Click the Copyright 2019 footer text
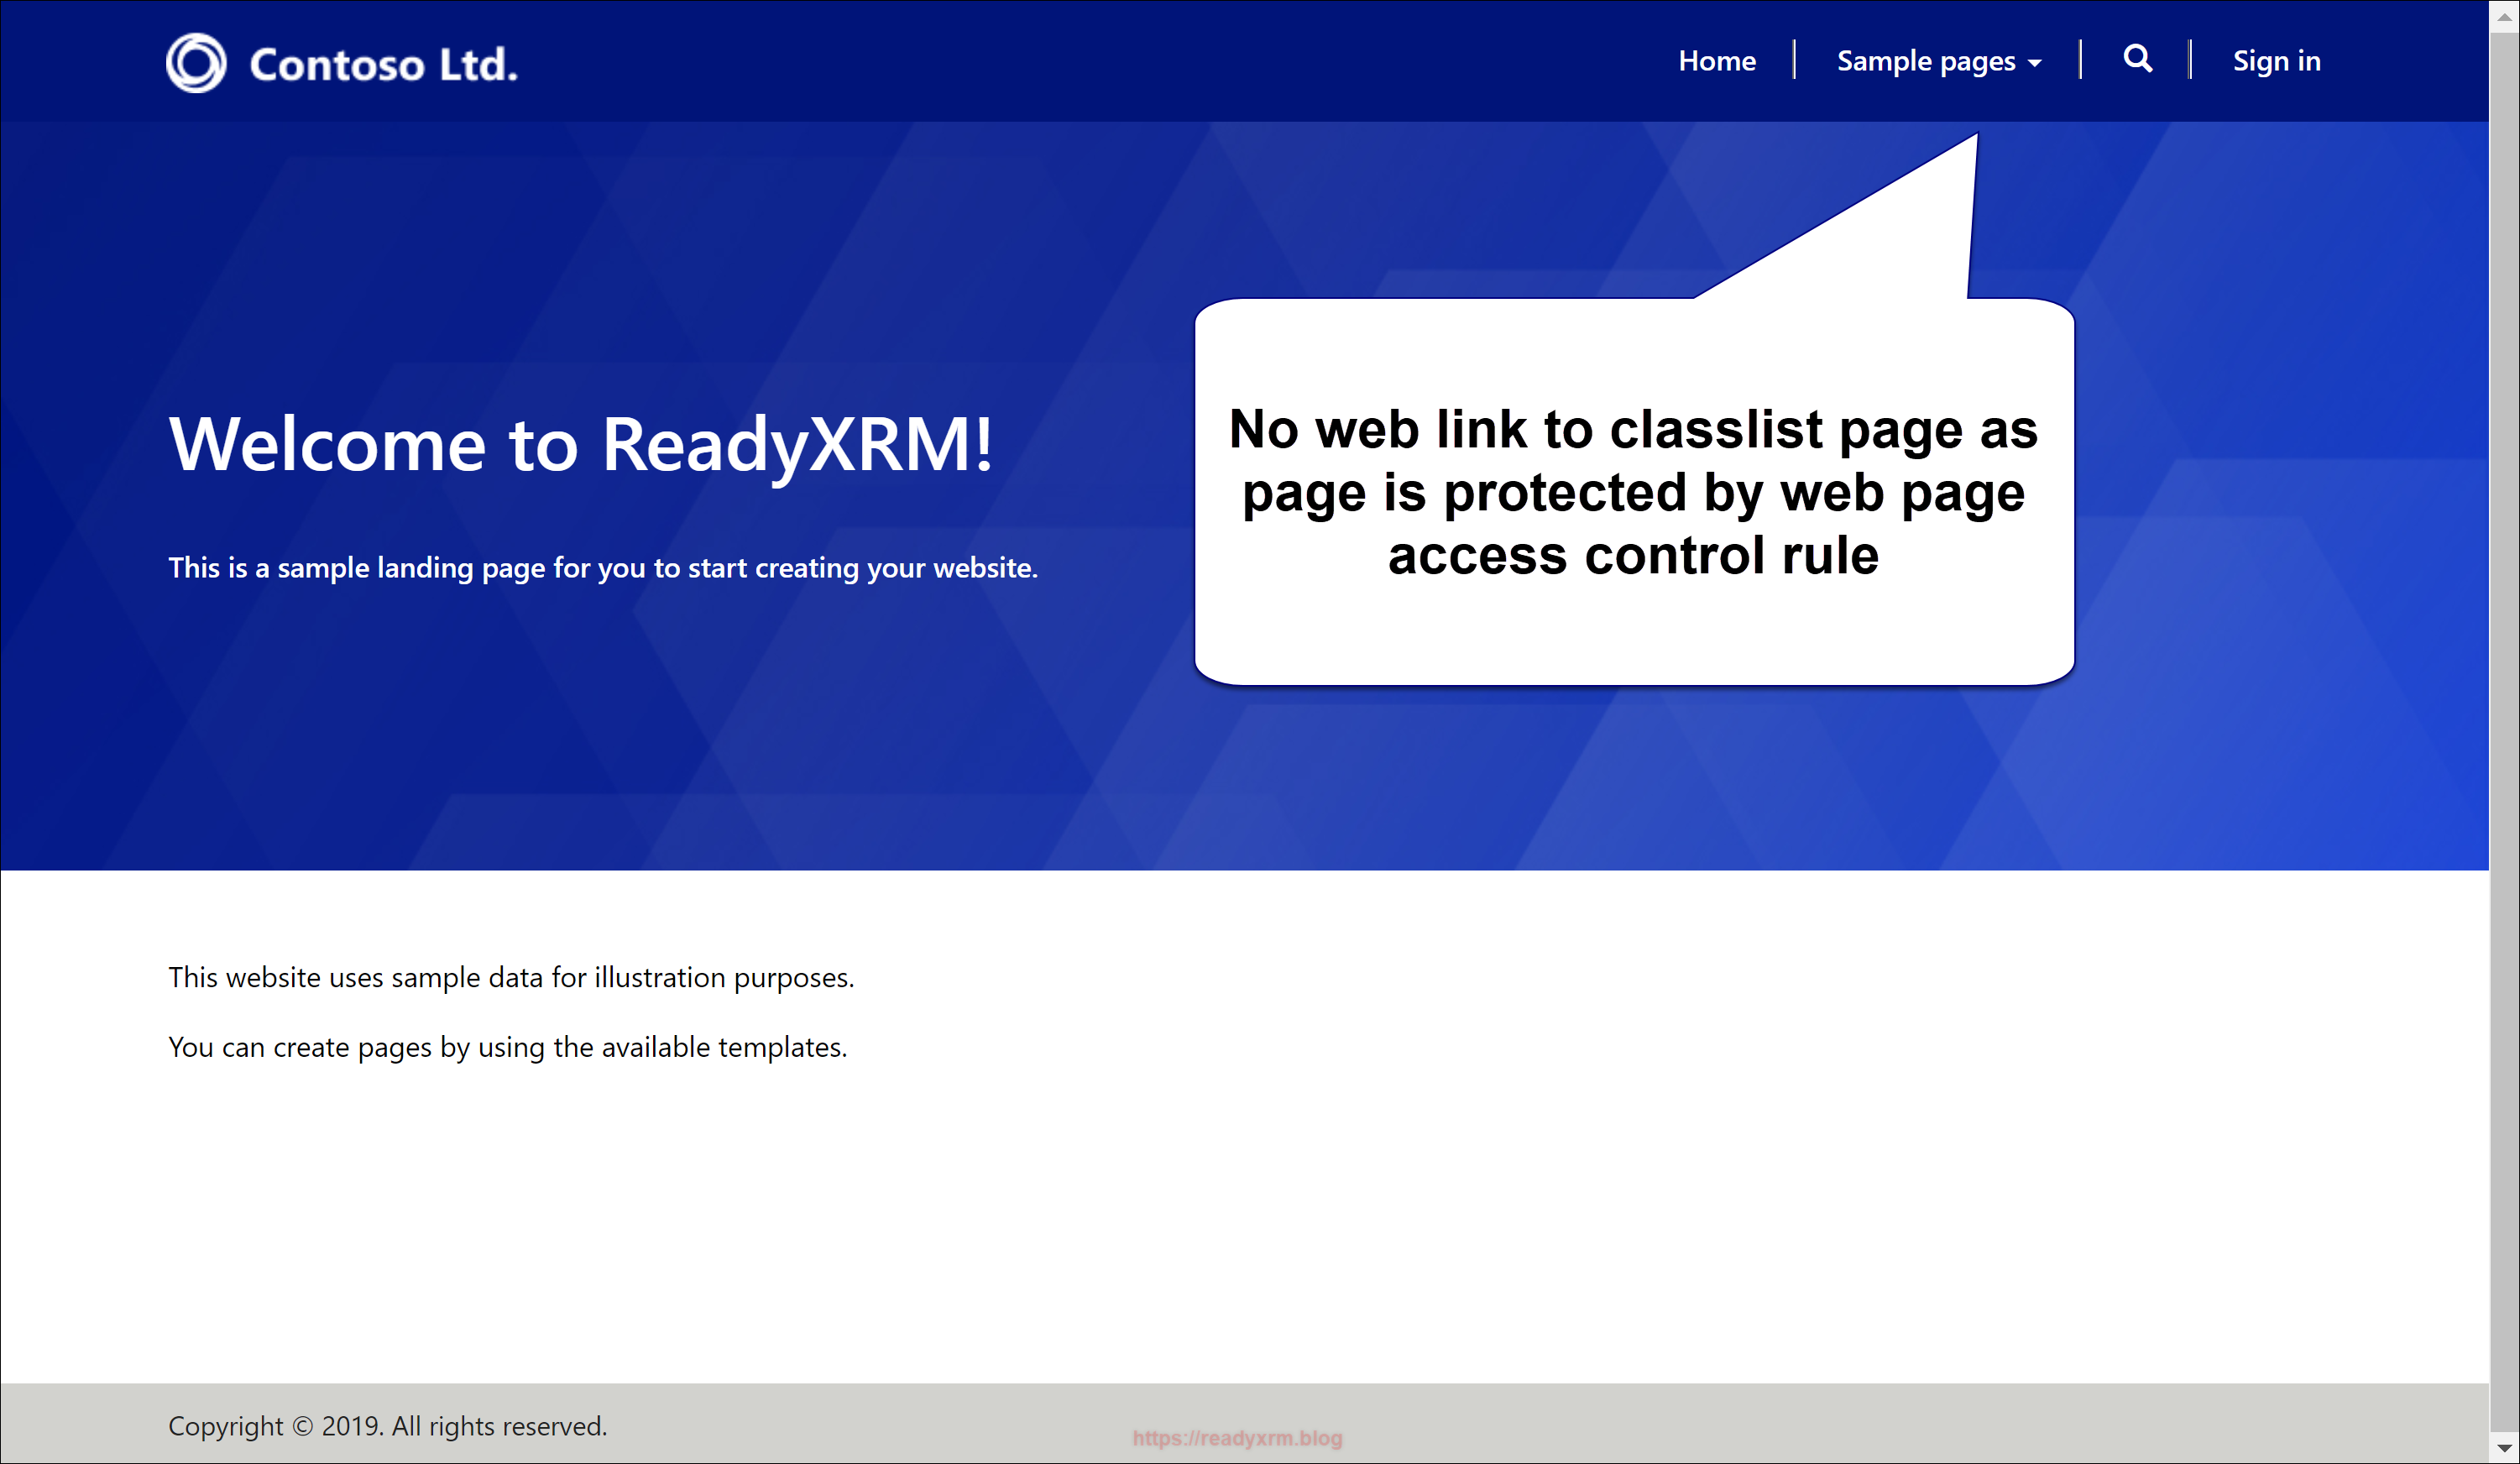 click(x=387, y=1425)
